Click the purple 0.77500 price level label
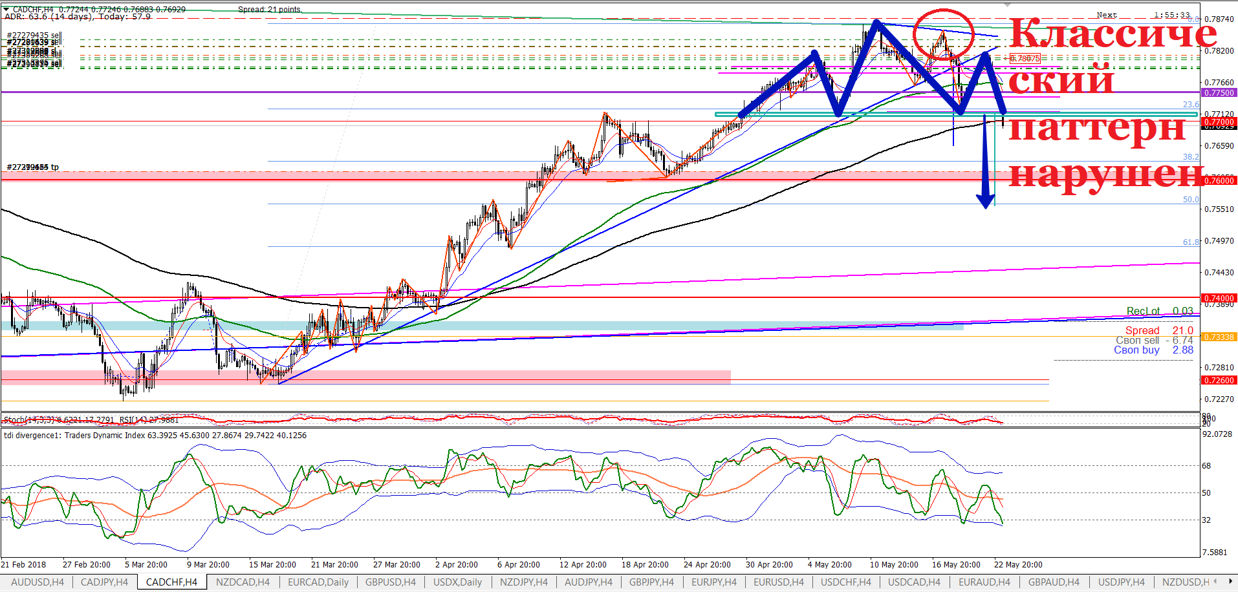 [1219, 93]
